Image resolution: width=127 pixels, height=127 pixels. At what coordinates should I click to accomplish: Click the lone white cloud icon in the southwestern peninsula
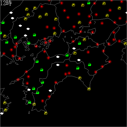coord(50,91)
